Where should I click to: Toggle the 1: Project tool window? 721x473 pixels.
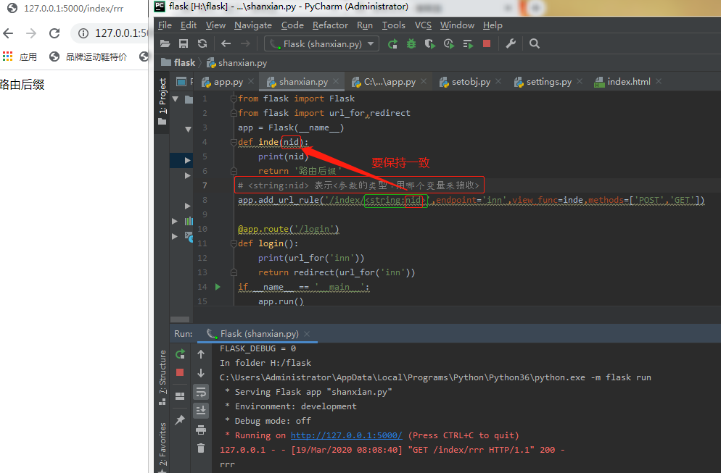pyautogui.click(x=162, y=101)
